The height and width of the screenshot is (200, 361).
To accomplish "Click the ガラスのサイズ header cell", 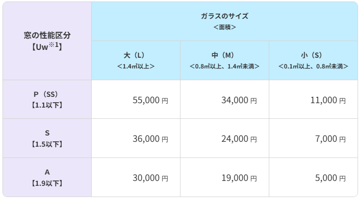I will (x=225, y=21).
